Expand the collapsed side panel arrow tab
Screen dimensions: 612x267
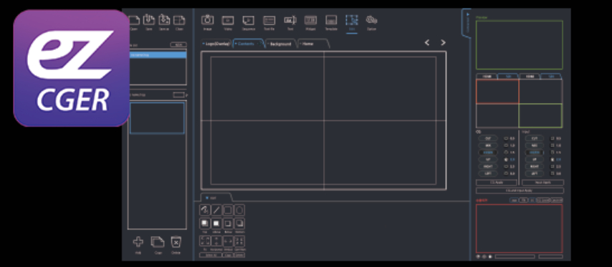(x=467, y=23)
